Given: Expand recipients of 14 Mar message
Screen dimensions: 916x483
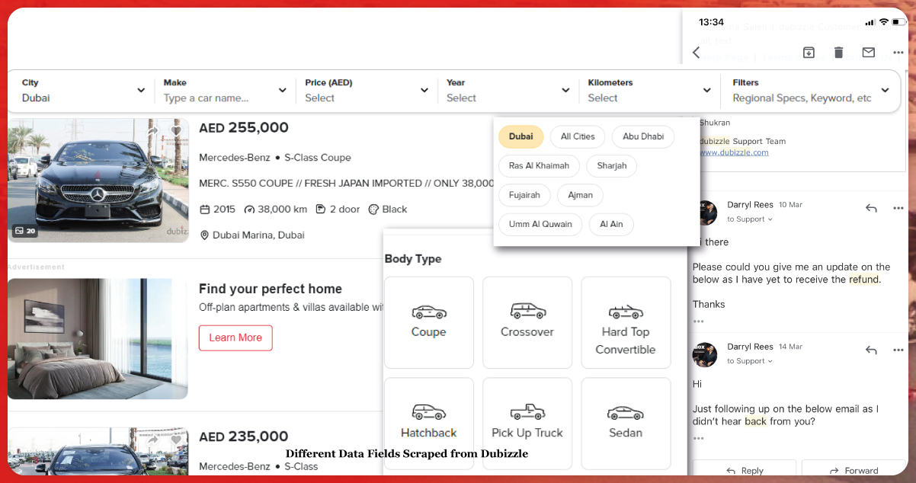Looking at the screenshot, I should click(x=750, y=361).
